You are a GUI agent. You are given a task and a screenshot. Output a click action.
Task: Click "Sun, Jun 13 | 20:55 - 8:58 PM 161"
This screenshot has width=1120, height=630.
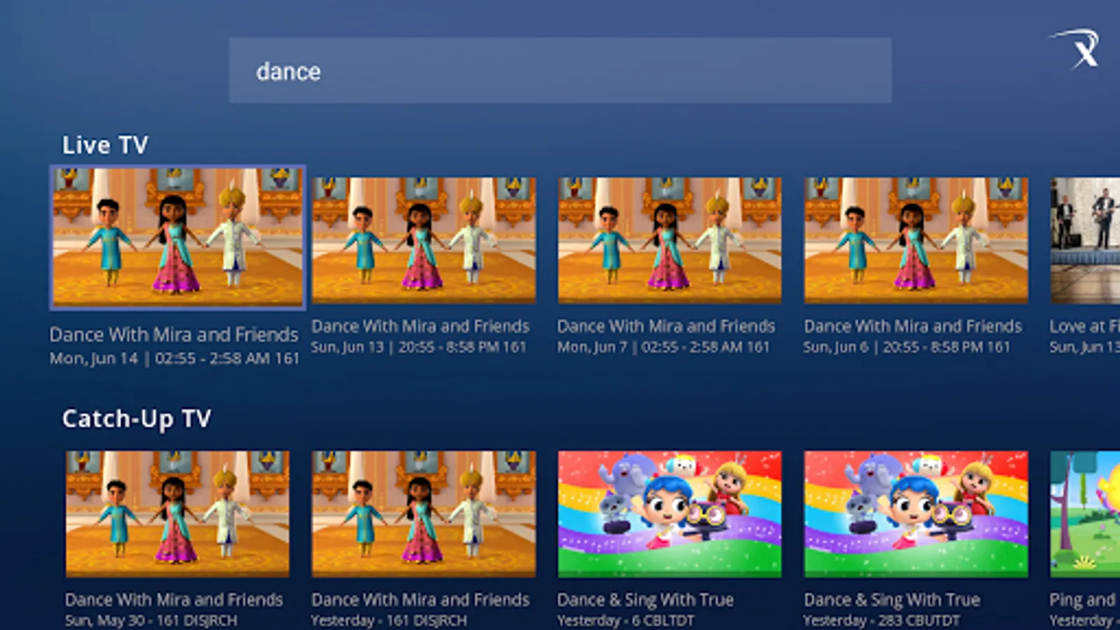click(419, 347)
